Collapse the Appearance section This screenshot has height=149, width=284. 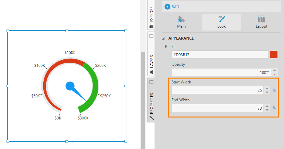164,38
